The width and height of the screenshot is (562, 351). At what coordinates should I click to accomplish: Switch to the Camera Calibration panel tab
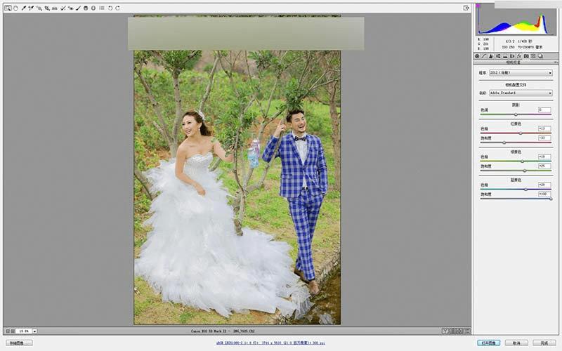coord(526,56)
